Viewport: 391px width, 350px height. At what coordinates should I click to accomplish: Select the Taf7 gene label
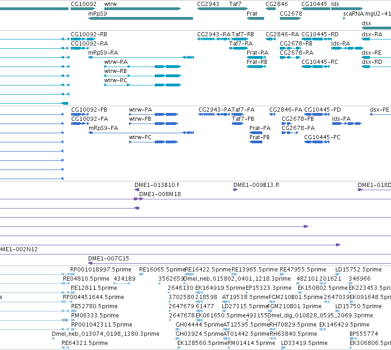tap(235, 4)
